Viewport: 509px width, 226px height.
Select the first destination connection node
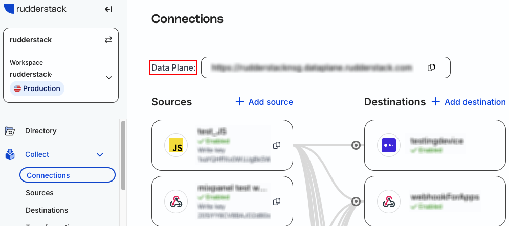pos(356,145)
